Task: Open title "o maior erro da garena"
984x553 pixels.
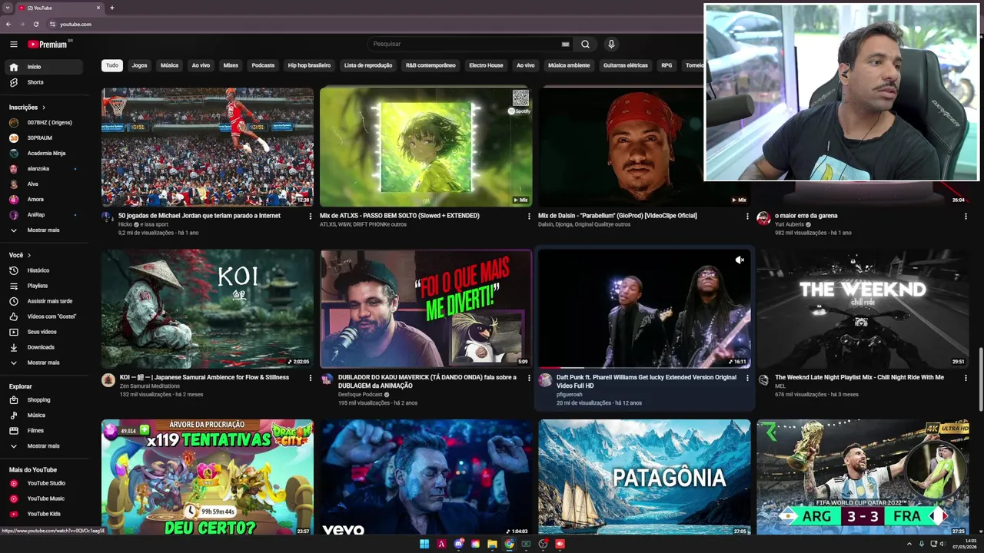Action: [806, 216]
